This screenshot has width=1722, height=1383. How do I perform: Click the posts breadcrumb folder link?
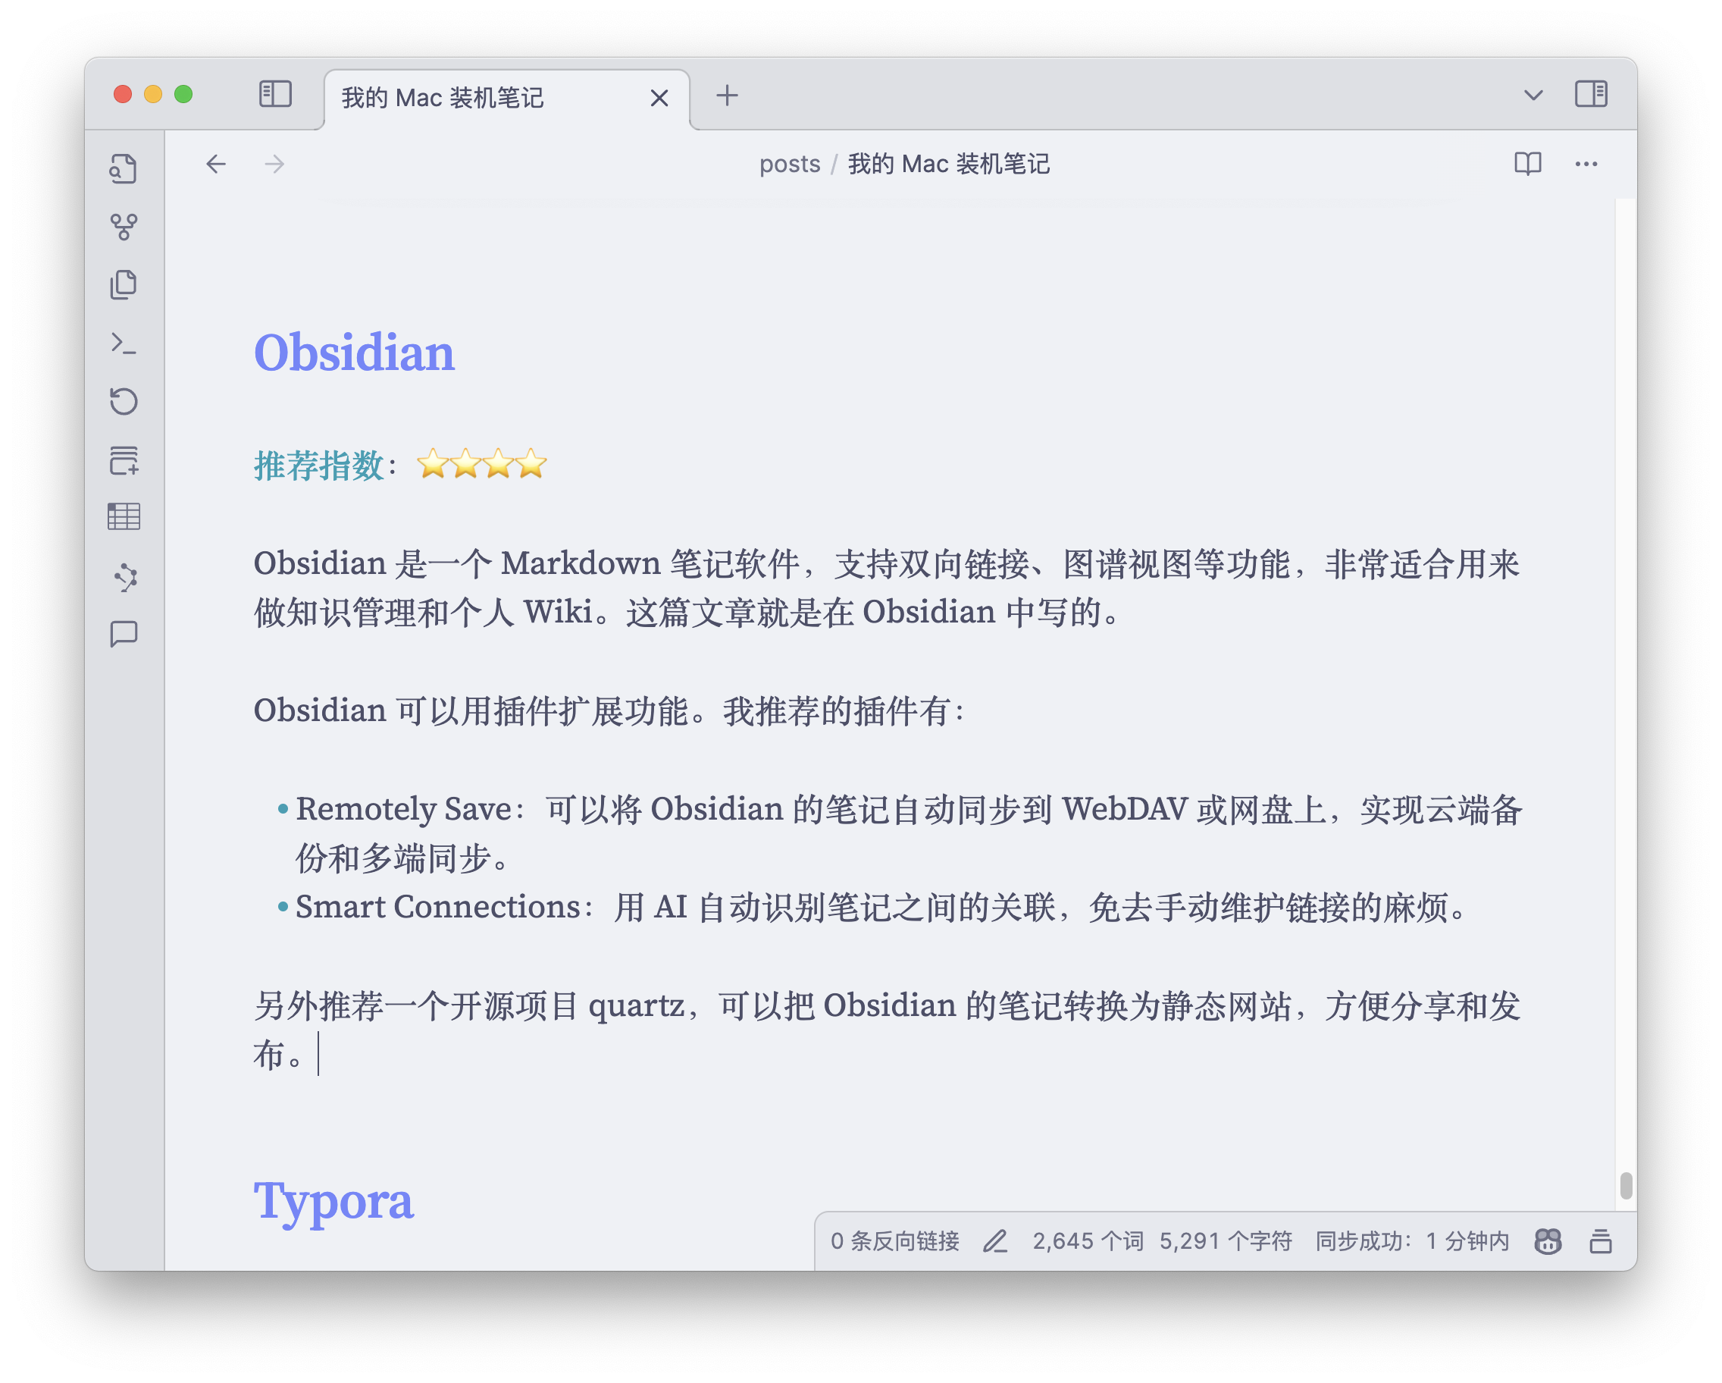(789, 164)
